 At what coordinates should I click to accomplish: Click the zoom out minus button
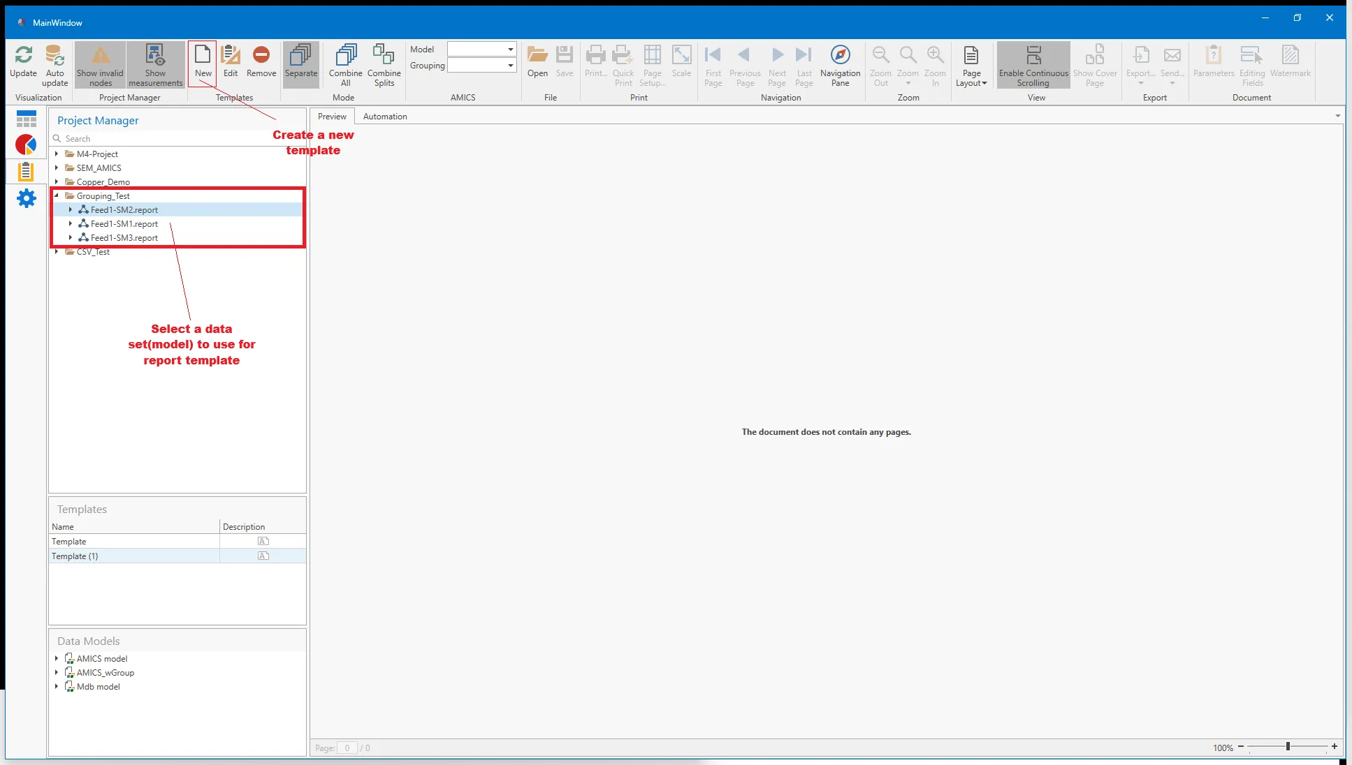pyautogui.click(x=1241, y=746)
